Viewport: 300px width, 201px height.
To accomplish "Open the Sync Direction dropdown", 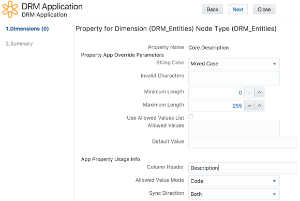I will pyautogui.click(x=234, y=194).
